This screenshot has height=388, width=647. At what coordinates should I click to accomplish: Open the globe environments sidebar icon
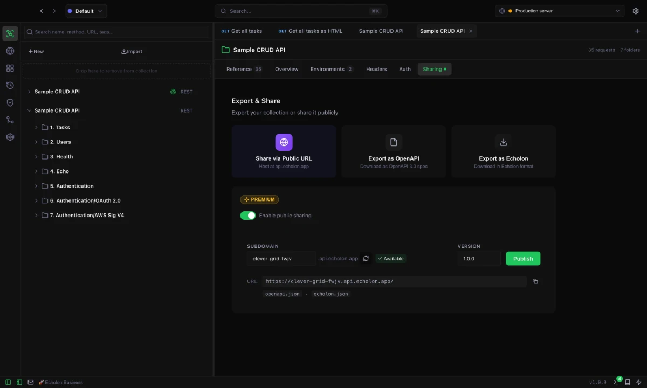tap(10, 51)
